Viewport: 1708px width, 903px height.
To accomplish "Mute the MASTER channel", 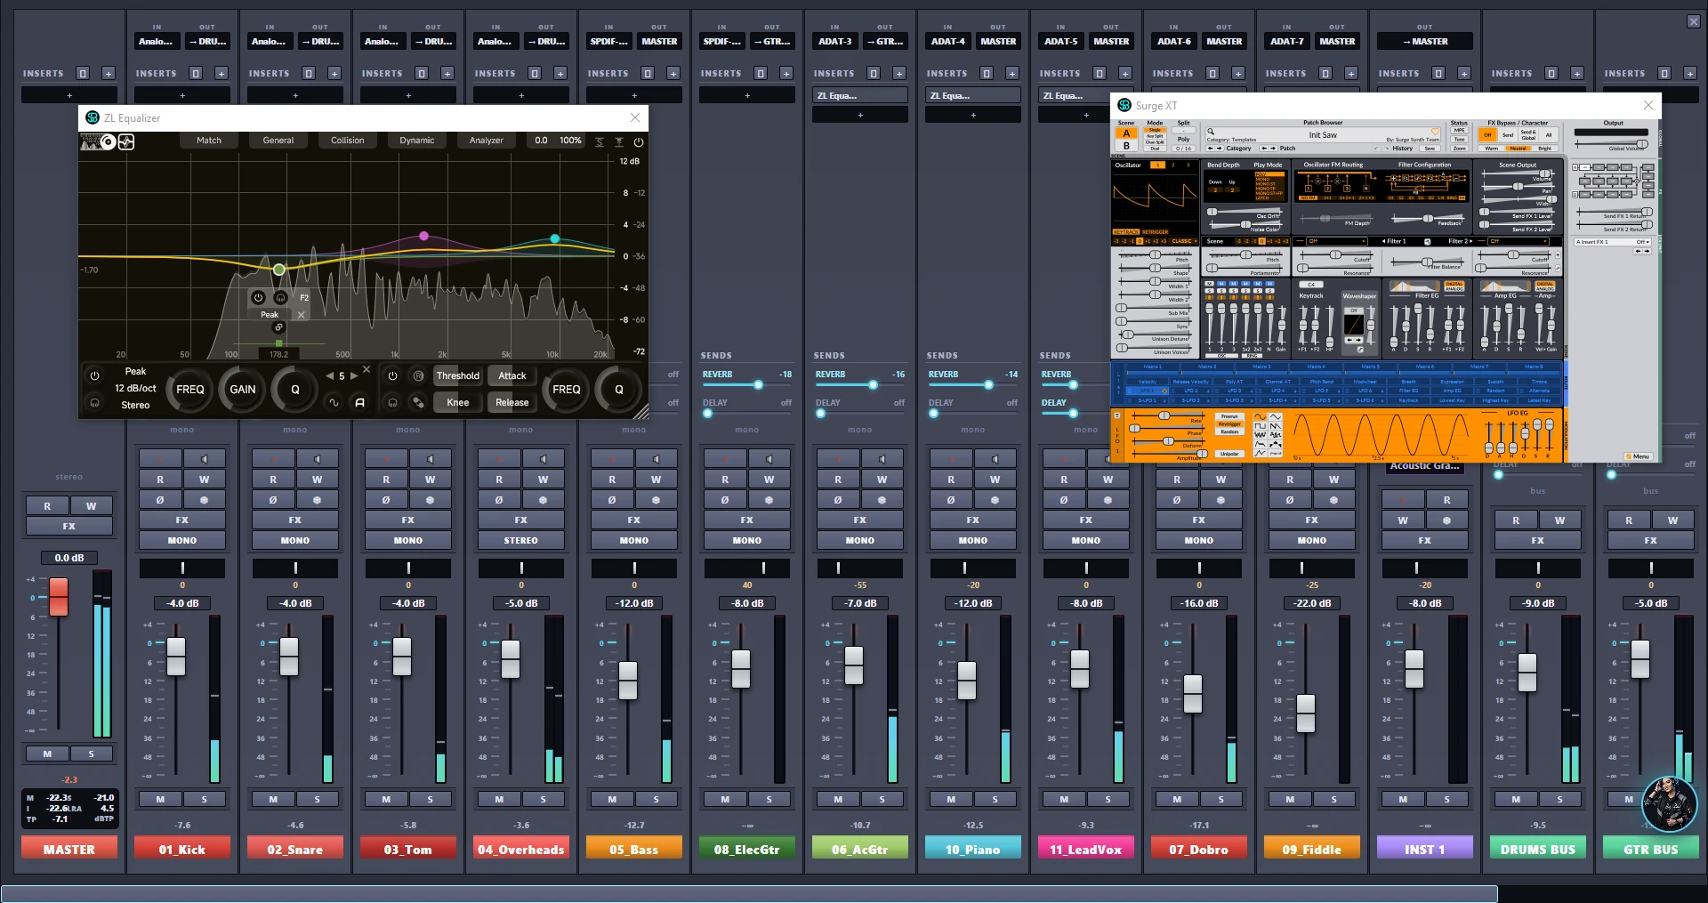I will pyautogui.click(x=47, y=754).
